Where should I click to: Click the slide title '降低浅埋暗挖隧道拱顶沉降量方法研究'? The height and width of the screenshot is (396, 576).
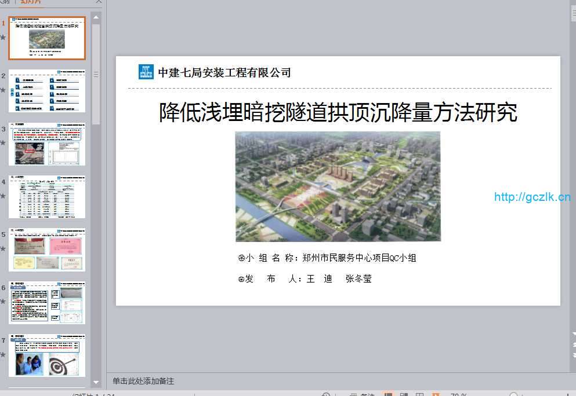[x=338, y=112]
